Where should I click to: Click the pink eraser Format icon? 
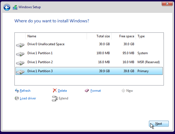click(87, 91)
